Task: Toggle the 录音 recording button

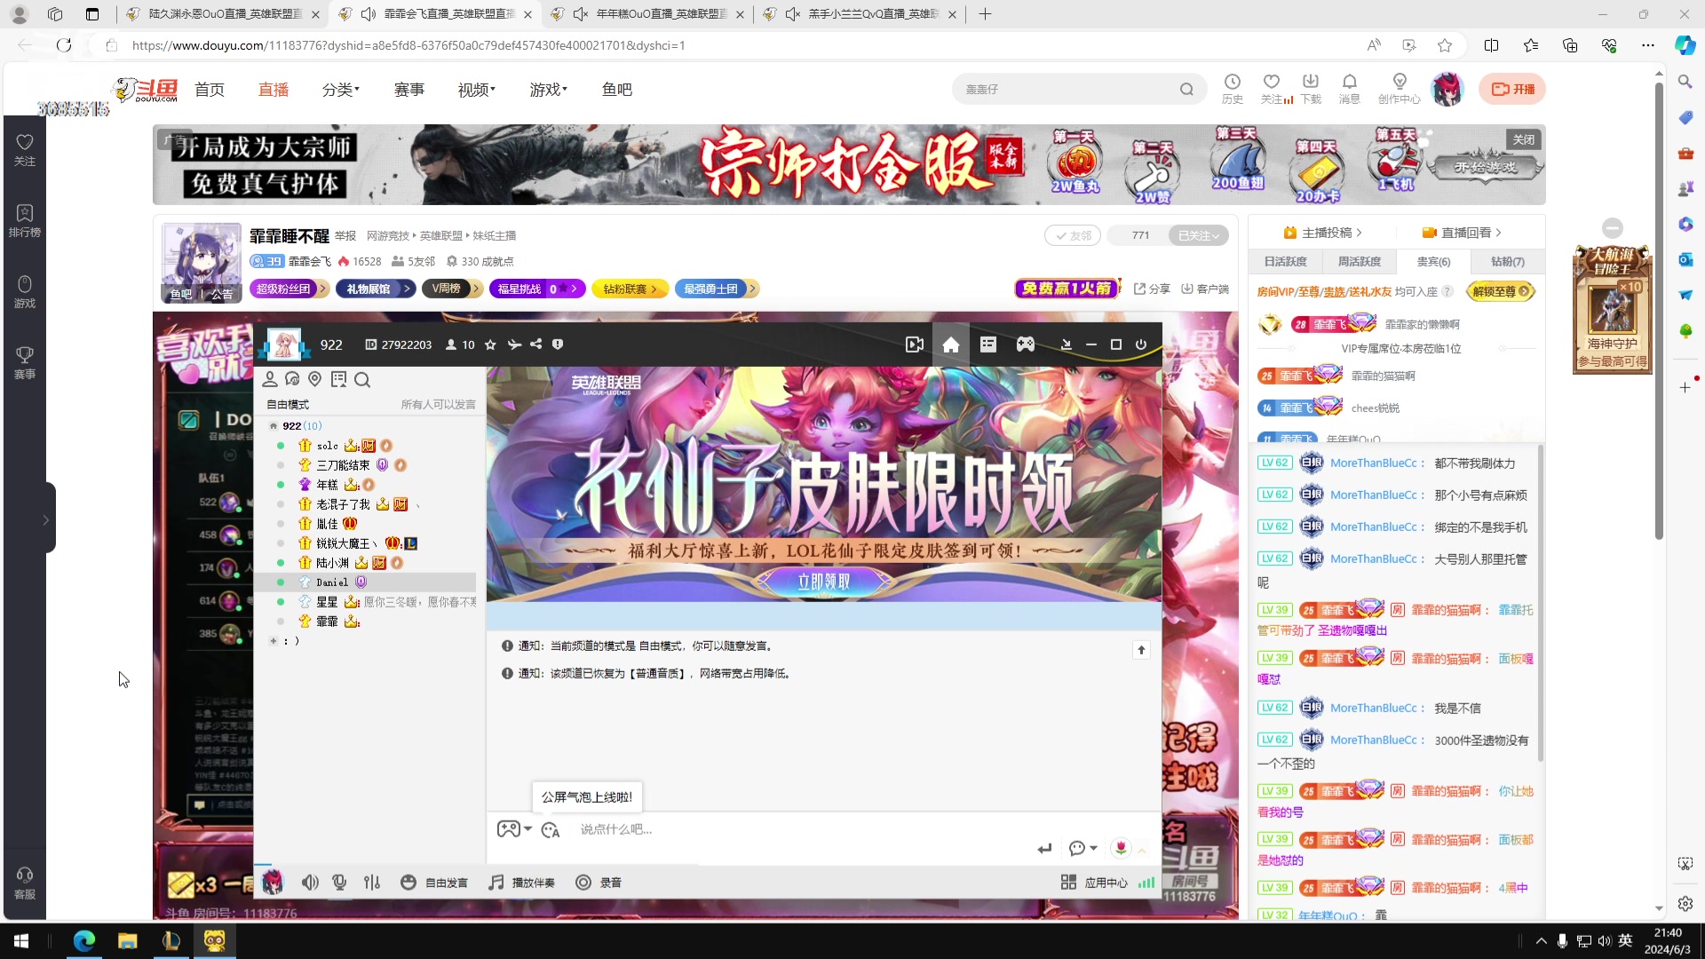Action: click(599, 882)
